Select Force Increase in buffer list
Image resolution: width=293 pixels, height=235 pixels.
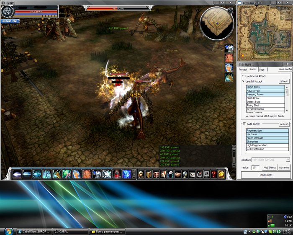pyautogui.click(x=267, y=138)
